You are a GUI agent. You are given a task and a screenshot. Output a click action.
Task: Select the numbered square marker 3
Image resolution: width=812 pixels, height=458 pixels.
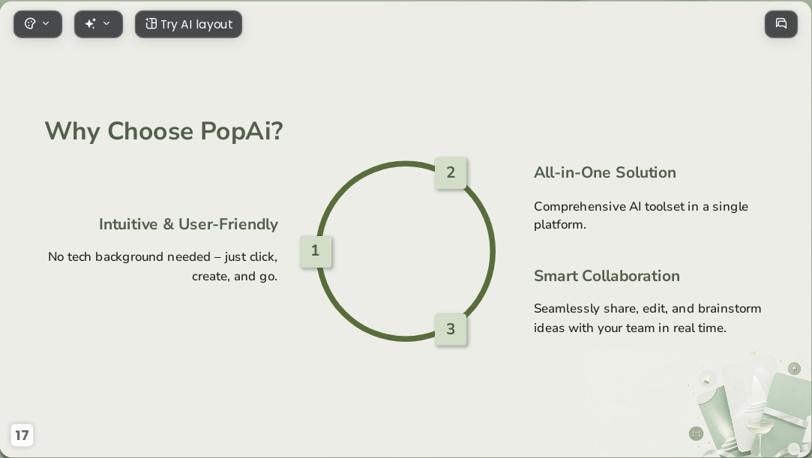pos(451,329)
